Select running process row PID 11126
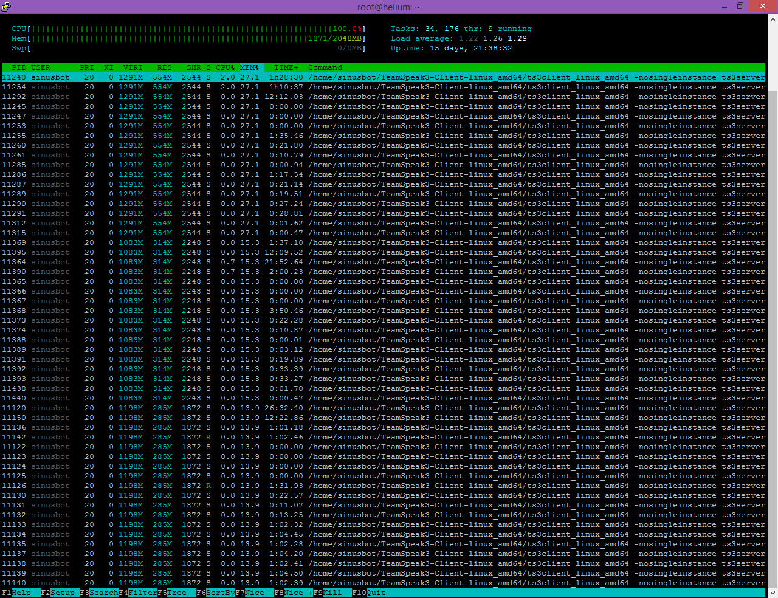The height and width of the screenshot is (598, 778). click(384, 486)
